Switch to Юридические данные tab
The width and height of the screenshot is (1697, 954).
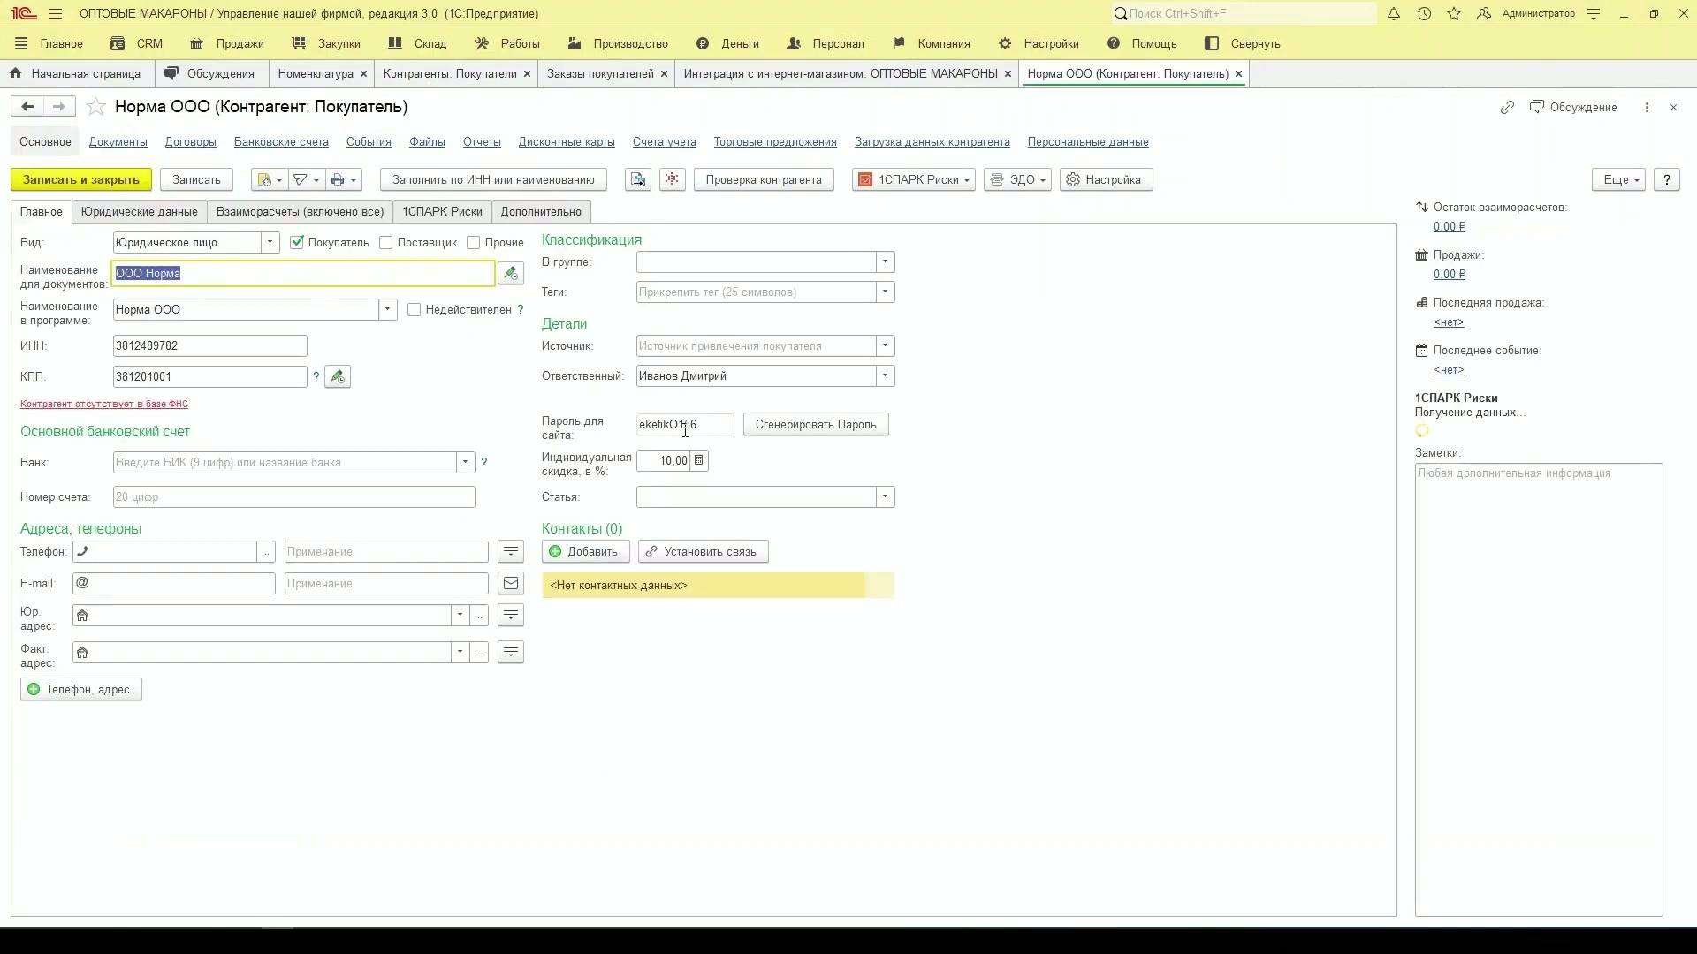(139, 212)
